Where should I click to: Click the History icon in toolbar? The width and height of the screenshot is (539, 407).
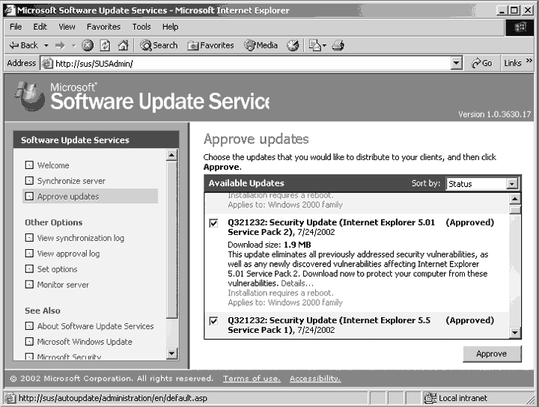tap(293, 45)
